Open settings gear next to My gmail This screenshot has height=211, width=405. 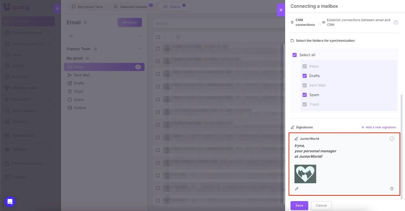pyautogui.click(x=87, y=58)
